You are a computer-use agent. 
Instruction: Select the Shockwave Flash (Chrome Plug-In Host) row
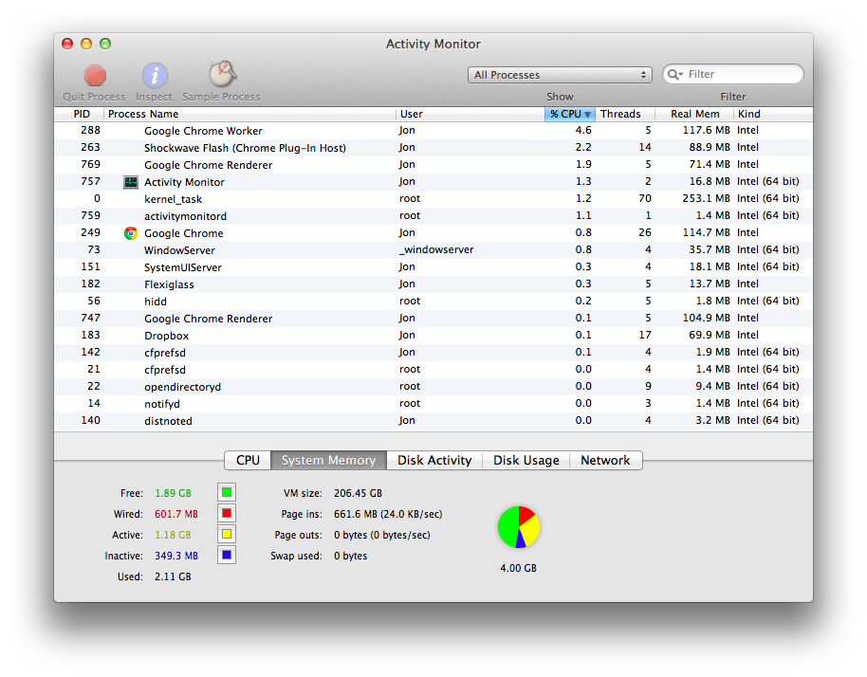point(433,148)
